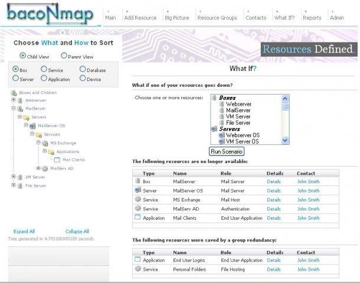Collapse the Applications folder node
The height and width of the screenshot is (283, 360).
point(44,151)
